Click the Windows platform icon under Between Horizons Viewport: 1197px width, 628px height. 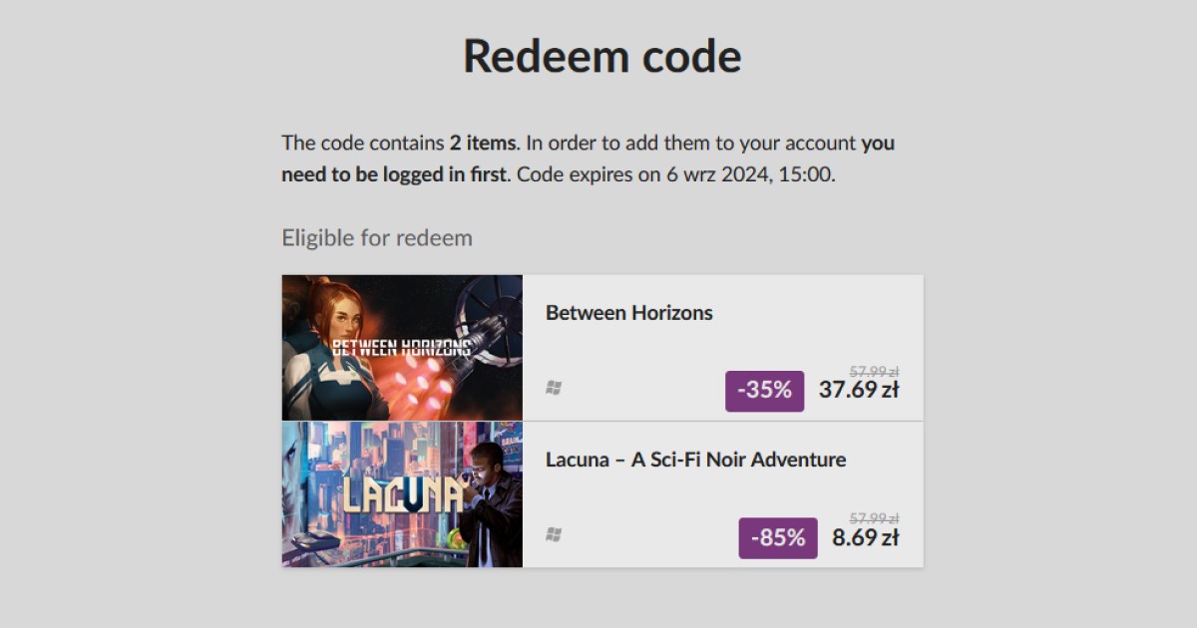click(x=554, y=388)
